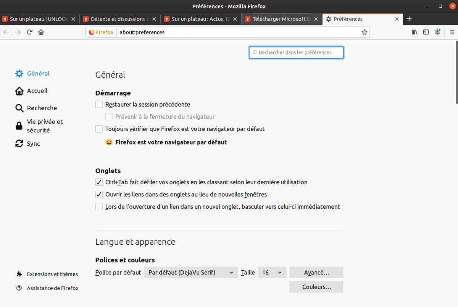Open 'Extensions et thèmes' link

(x=52, y=274)
